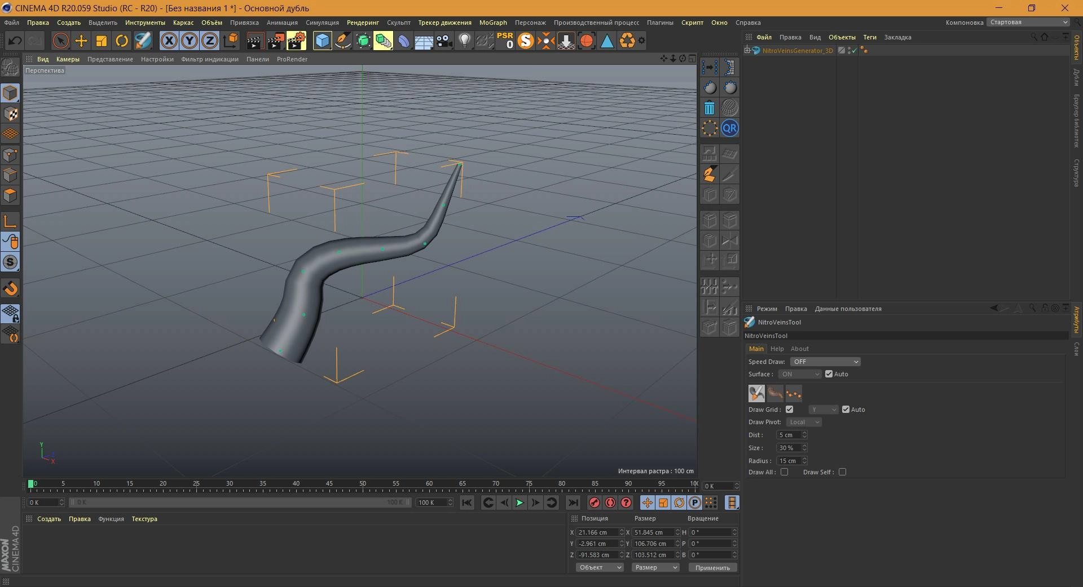Viewport: 1083px width, 587px height.
Task: Toggle X axis lock
Action: coord(169,41)
